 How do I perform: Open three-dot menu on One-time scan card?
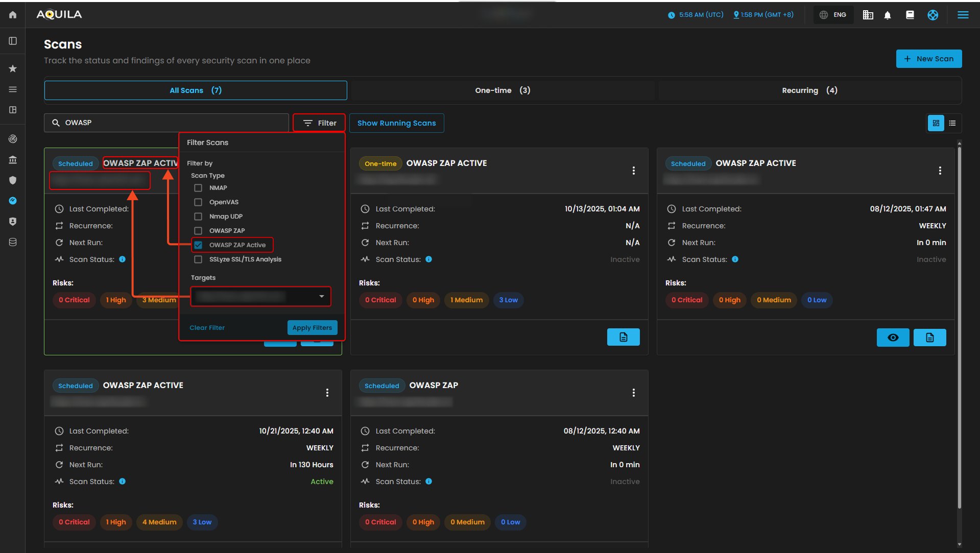click(x=633, y=171)
